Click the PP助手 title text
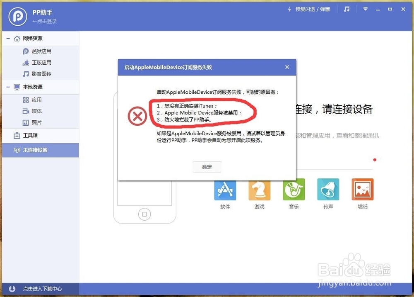This screenshot has width=414, height=297. click(43, 12)
